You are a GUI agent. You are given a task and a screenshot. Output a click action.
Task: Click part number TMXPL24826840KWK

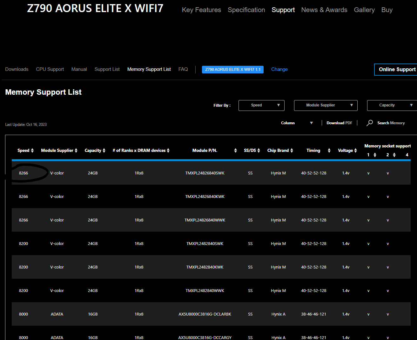pos(205,197)
